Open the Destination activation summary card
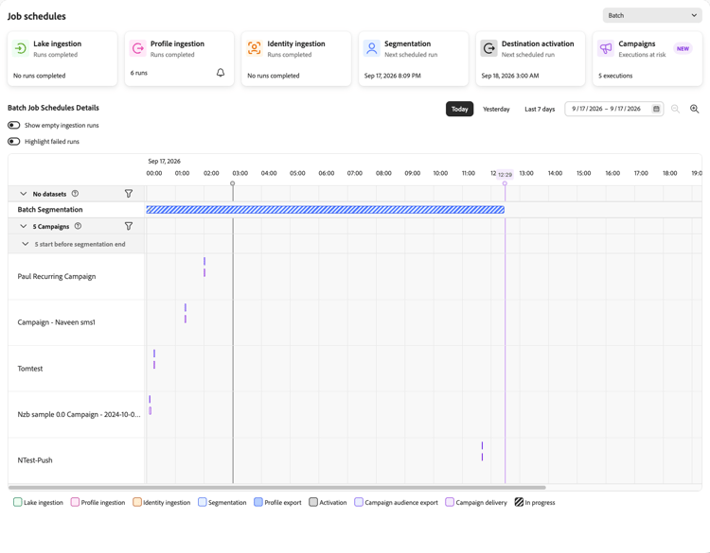Viewport: 710px width, 553px height. tap(530, 59)
